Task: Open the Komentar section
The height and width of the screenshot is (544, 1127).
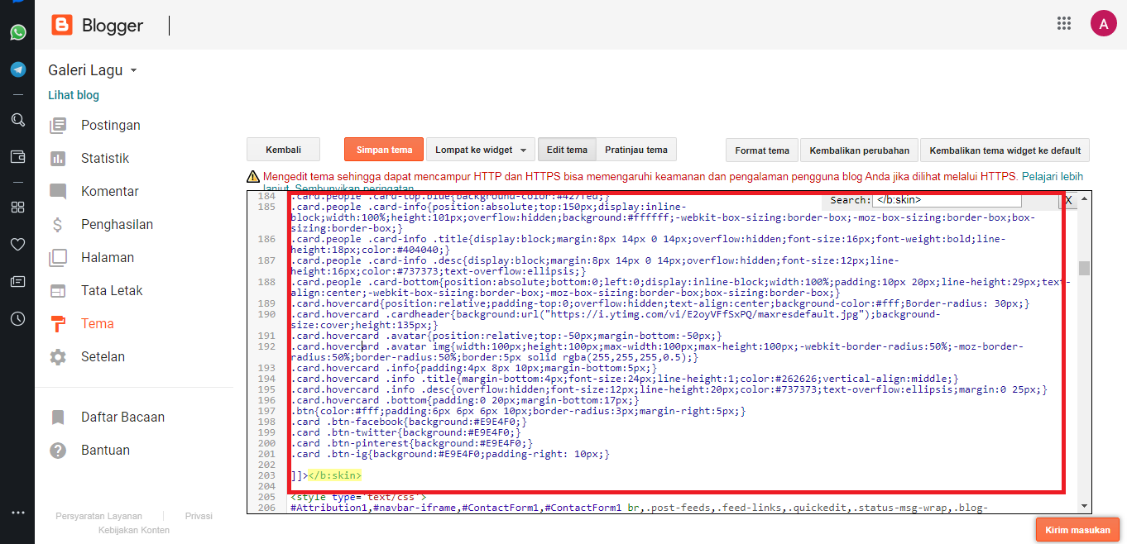Action: [x=109, y=192]
